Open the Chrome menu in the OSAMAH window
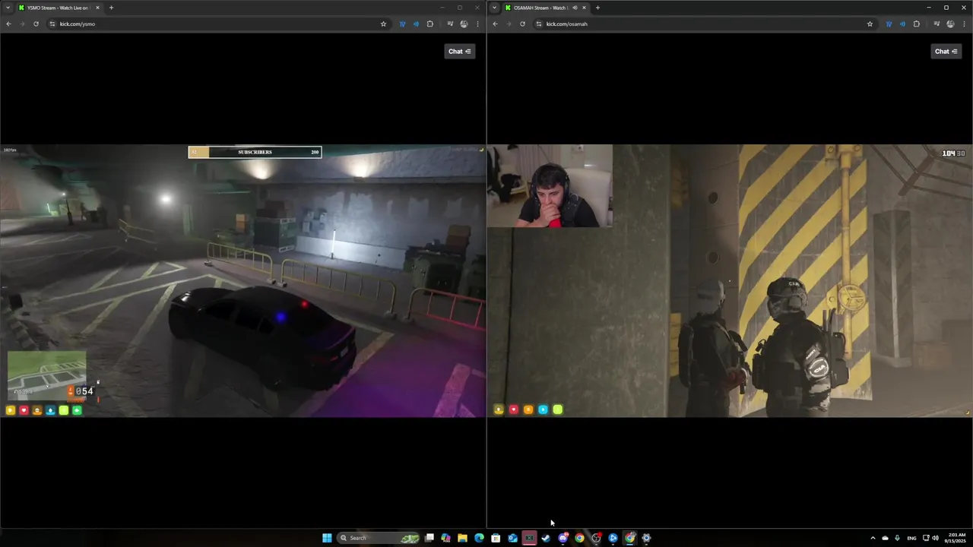 pyautogui.click(x=964, y=24)
